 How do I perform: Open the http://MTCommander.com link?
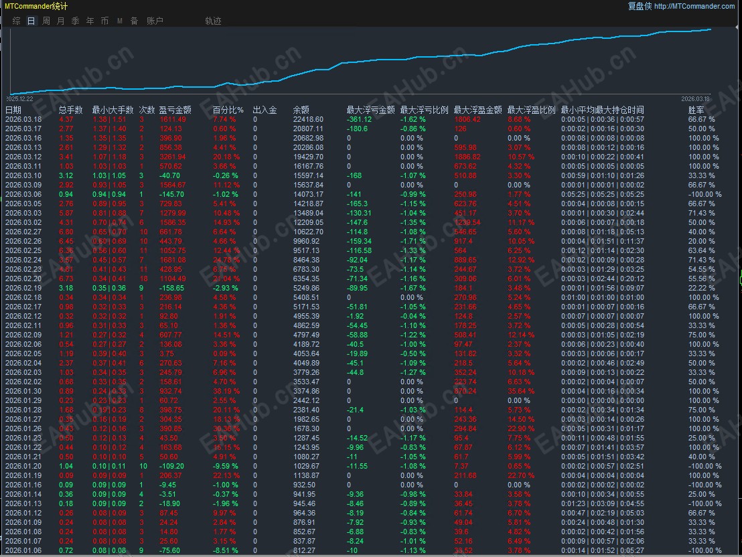point(694,6)
